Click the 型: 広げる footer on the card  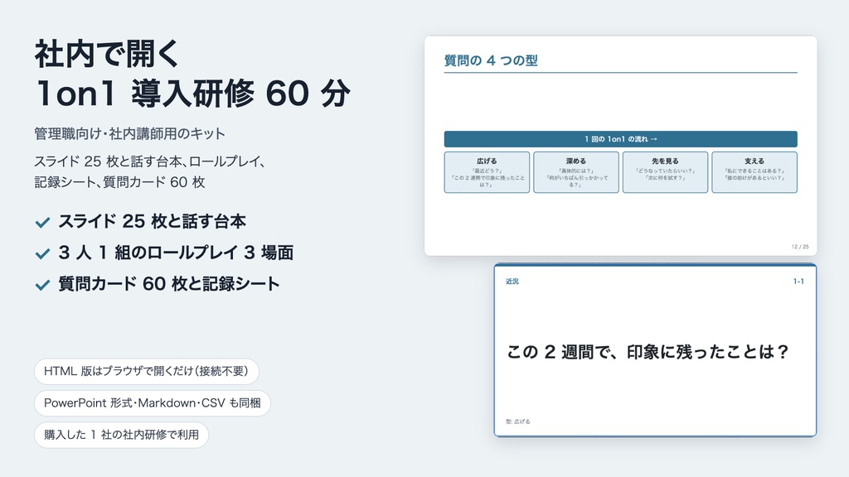pos(518,422)
